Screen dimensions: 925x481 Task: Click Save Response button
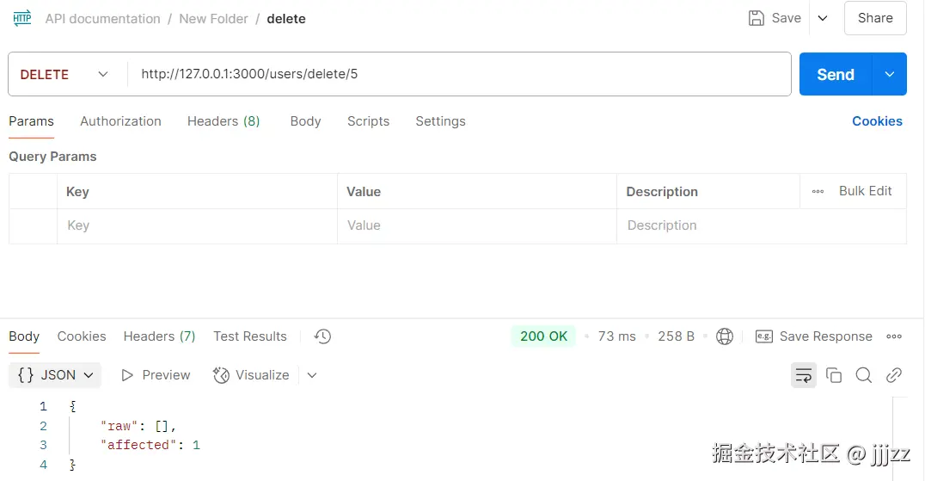coord(814,336)
